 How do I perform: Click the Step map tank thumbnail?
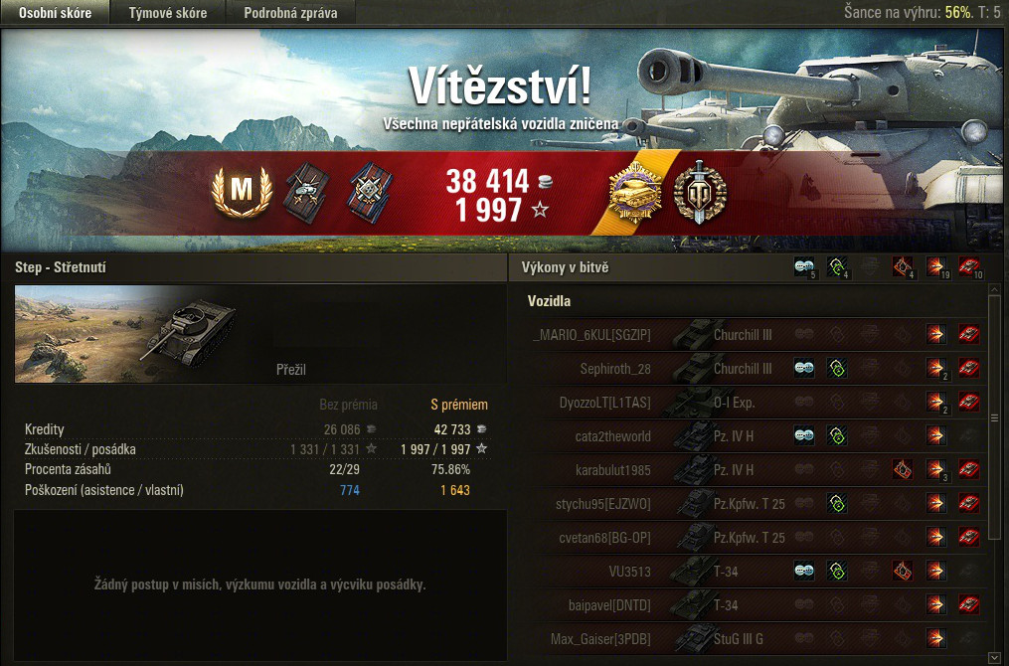(x=125, y=334)
